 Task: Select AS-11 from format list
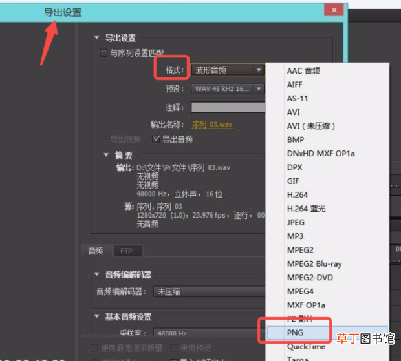327,98
